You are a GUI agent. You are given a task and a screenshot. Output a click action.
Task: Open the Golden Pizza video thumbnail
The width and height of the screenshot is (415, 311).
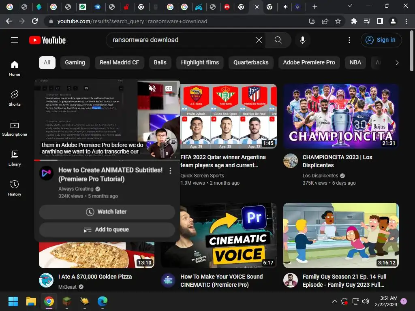coord(96,255)
